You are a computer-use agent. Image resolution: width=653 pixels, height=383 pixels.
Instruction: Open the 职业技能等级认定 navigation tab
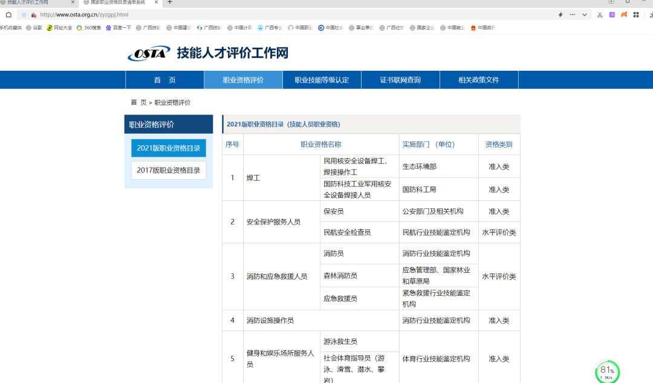tap(322, 80)
